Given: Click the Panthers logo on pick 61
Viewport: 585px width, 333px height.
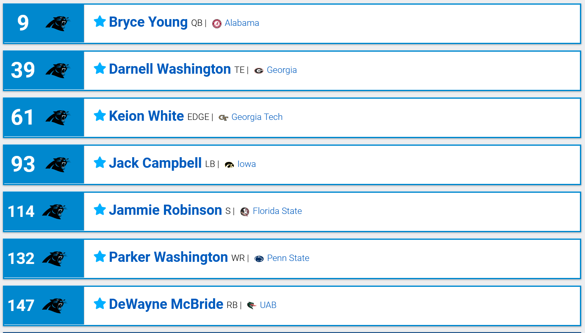Looking at the screenshot, I should 58,117.
